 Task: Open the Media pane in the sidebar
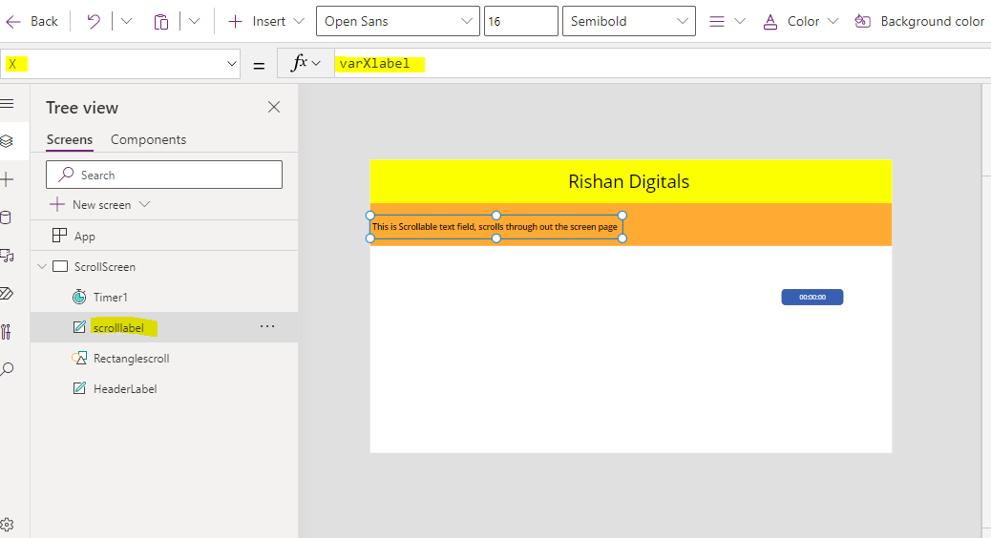[6, 256]
